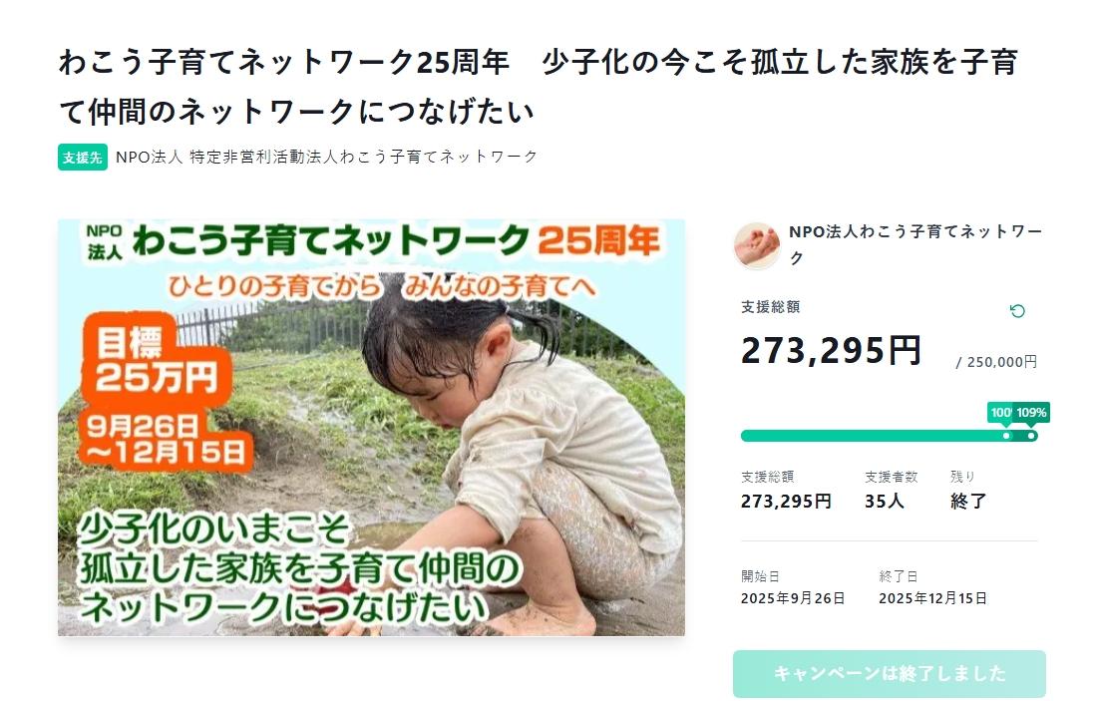Select the white dot at the progress bar's end
1096x701 pixels.
point(1031,436)
